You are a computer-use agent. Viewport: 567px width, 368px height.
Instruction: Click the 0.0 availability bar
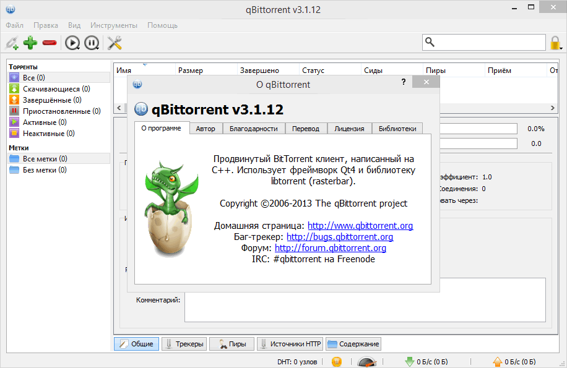[x=478, y=143]
